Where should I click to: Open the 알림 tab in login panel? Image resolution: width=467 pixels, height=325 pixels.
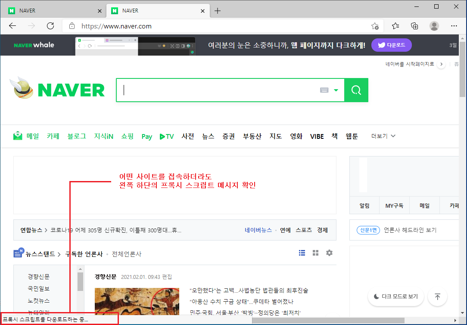click(x=364, y=206)
